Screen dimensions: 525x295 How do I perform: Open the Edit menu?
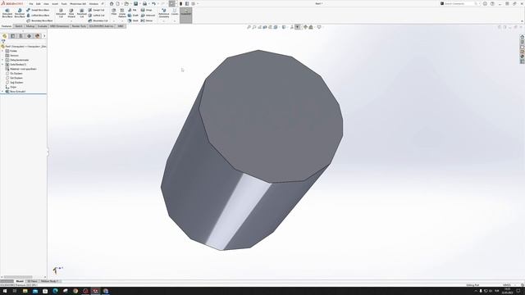[39, 3]
